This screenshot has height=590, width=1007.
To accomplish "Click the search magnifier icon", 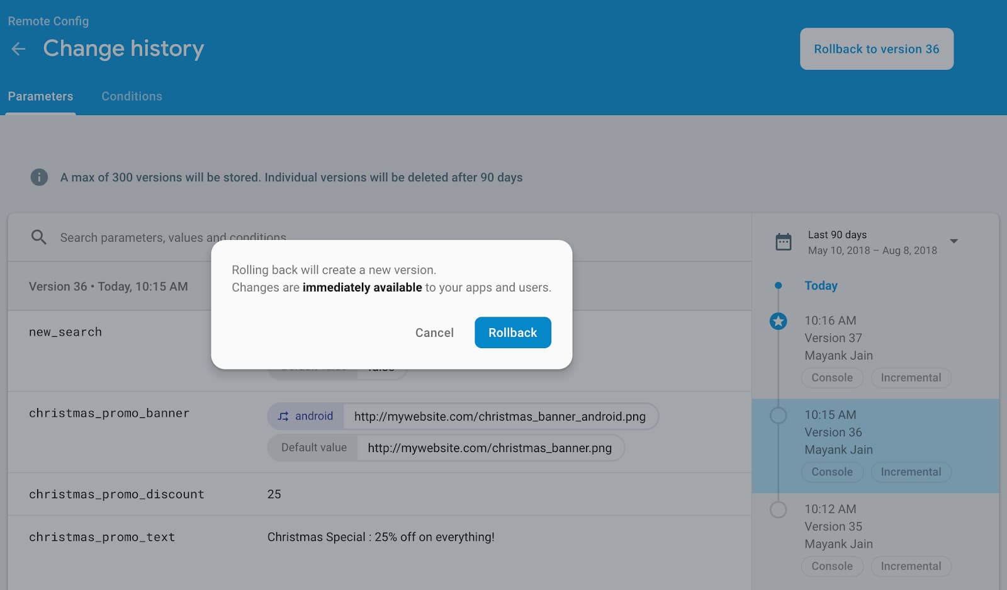I will pyautogui.click(x=39, y=237).
